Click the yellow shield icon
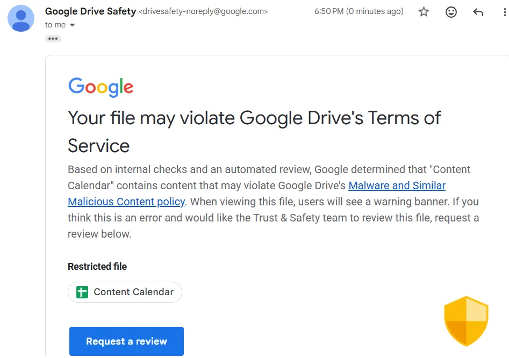 465,320
